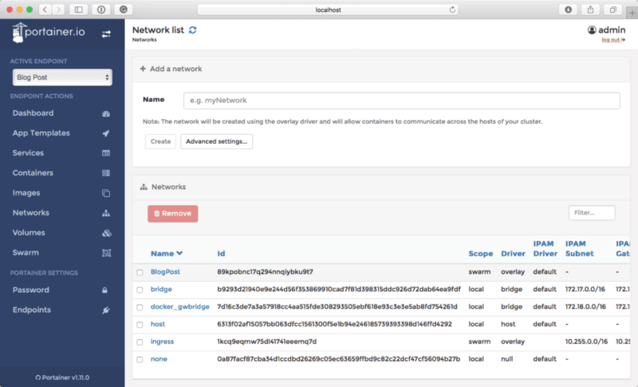
Task: Go to Volumes in the sidebar
Action: 29,233
